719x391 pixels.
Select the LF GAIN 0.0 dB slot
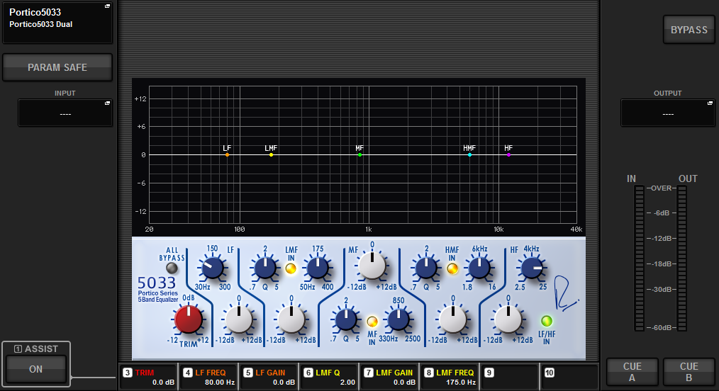pos(269,378)
